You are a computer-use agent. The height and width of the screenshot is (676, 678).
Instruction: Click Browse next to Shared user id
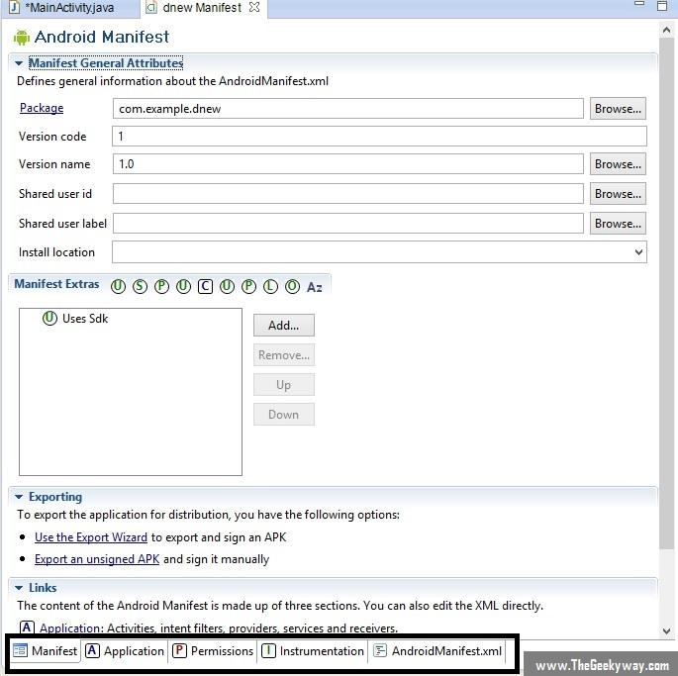(618, 194)
